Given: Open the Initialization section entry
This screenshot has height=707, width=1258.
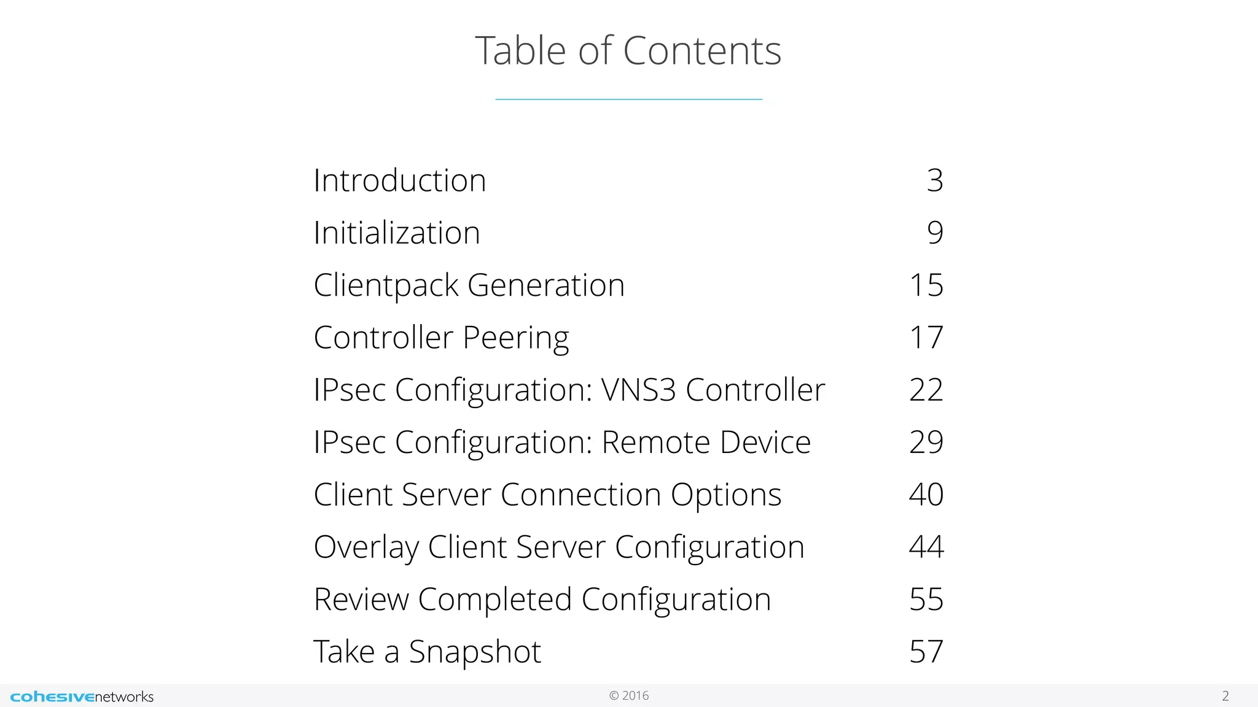Looking at the screenshot, I should tap(397, 233).
